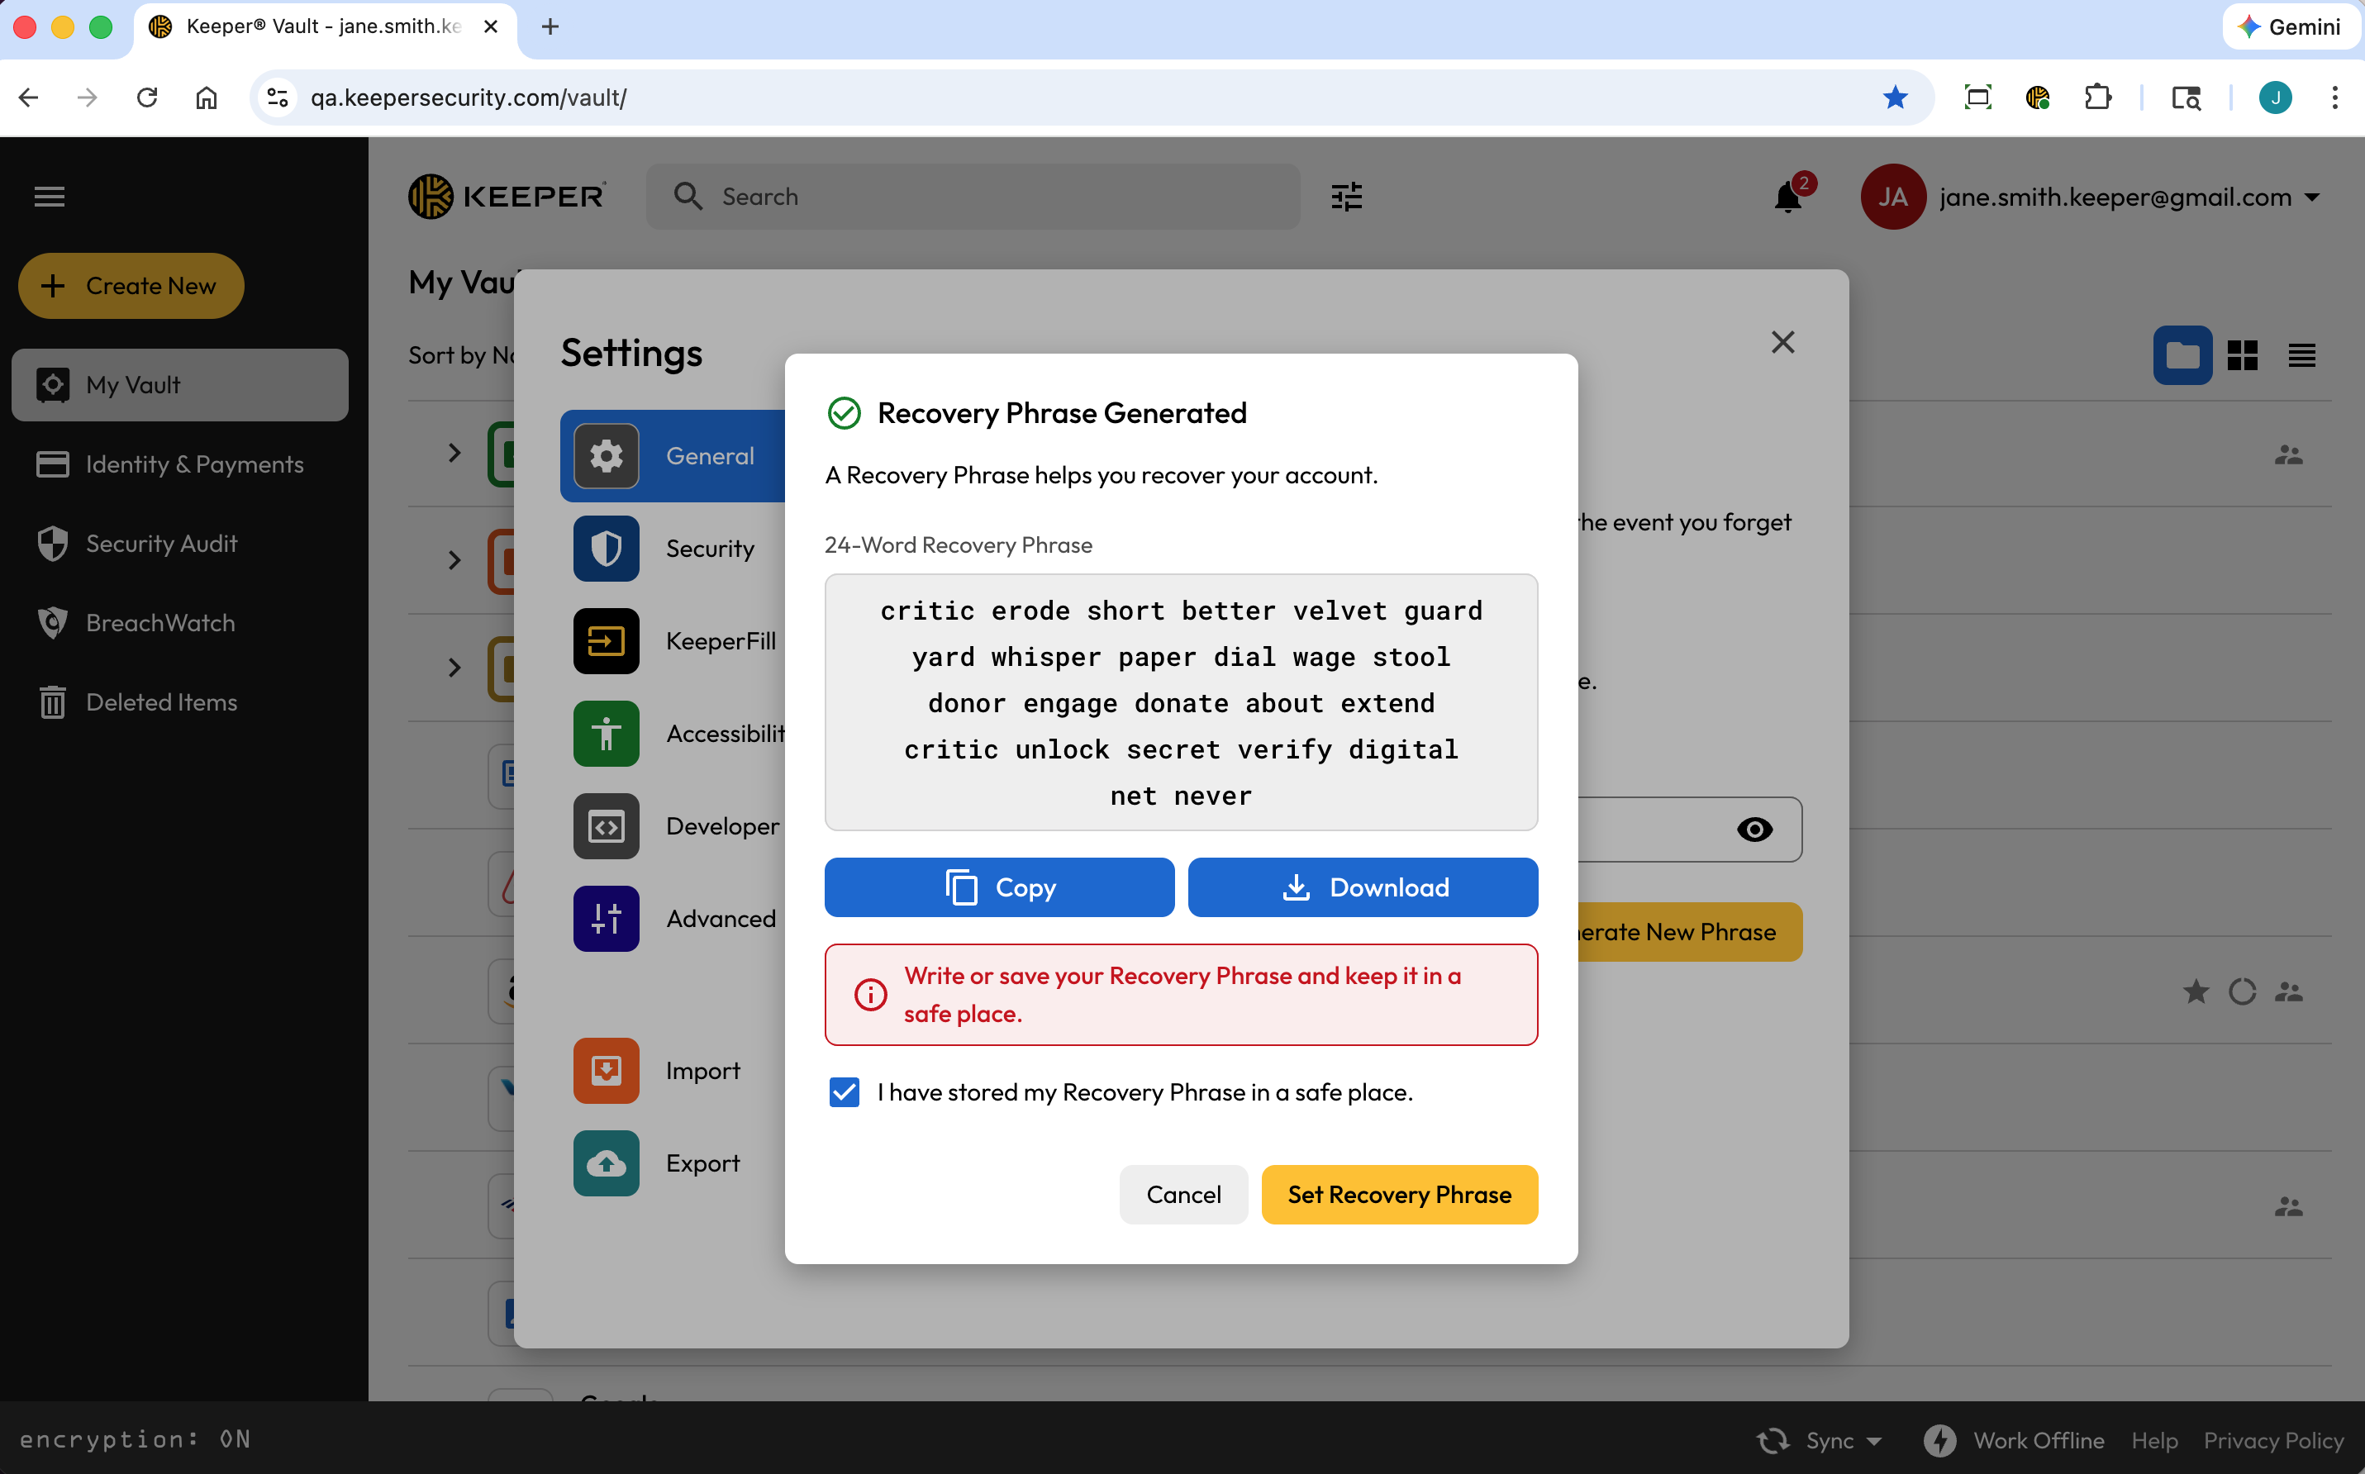
Task: Expand the first vault folder chevron
Action: [454, 454]
